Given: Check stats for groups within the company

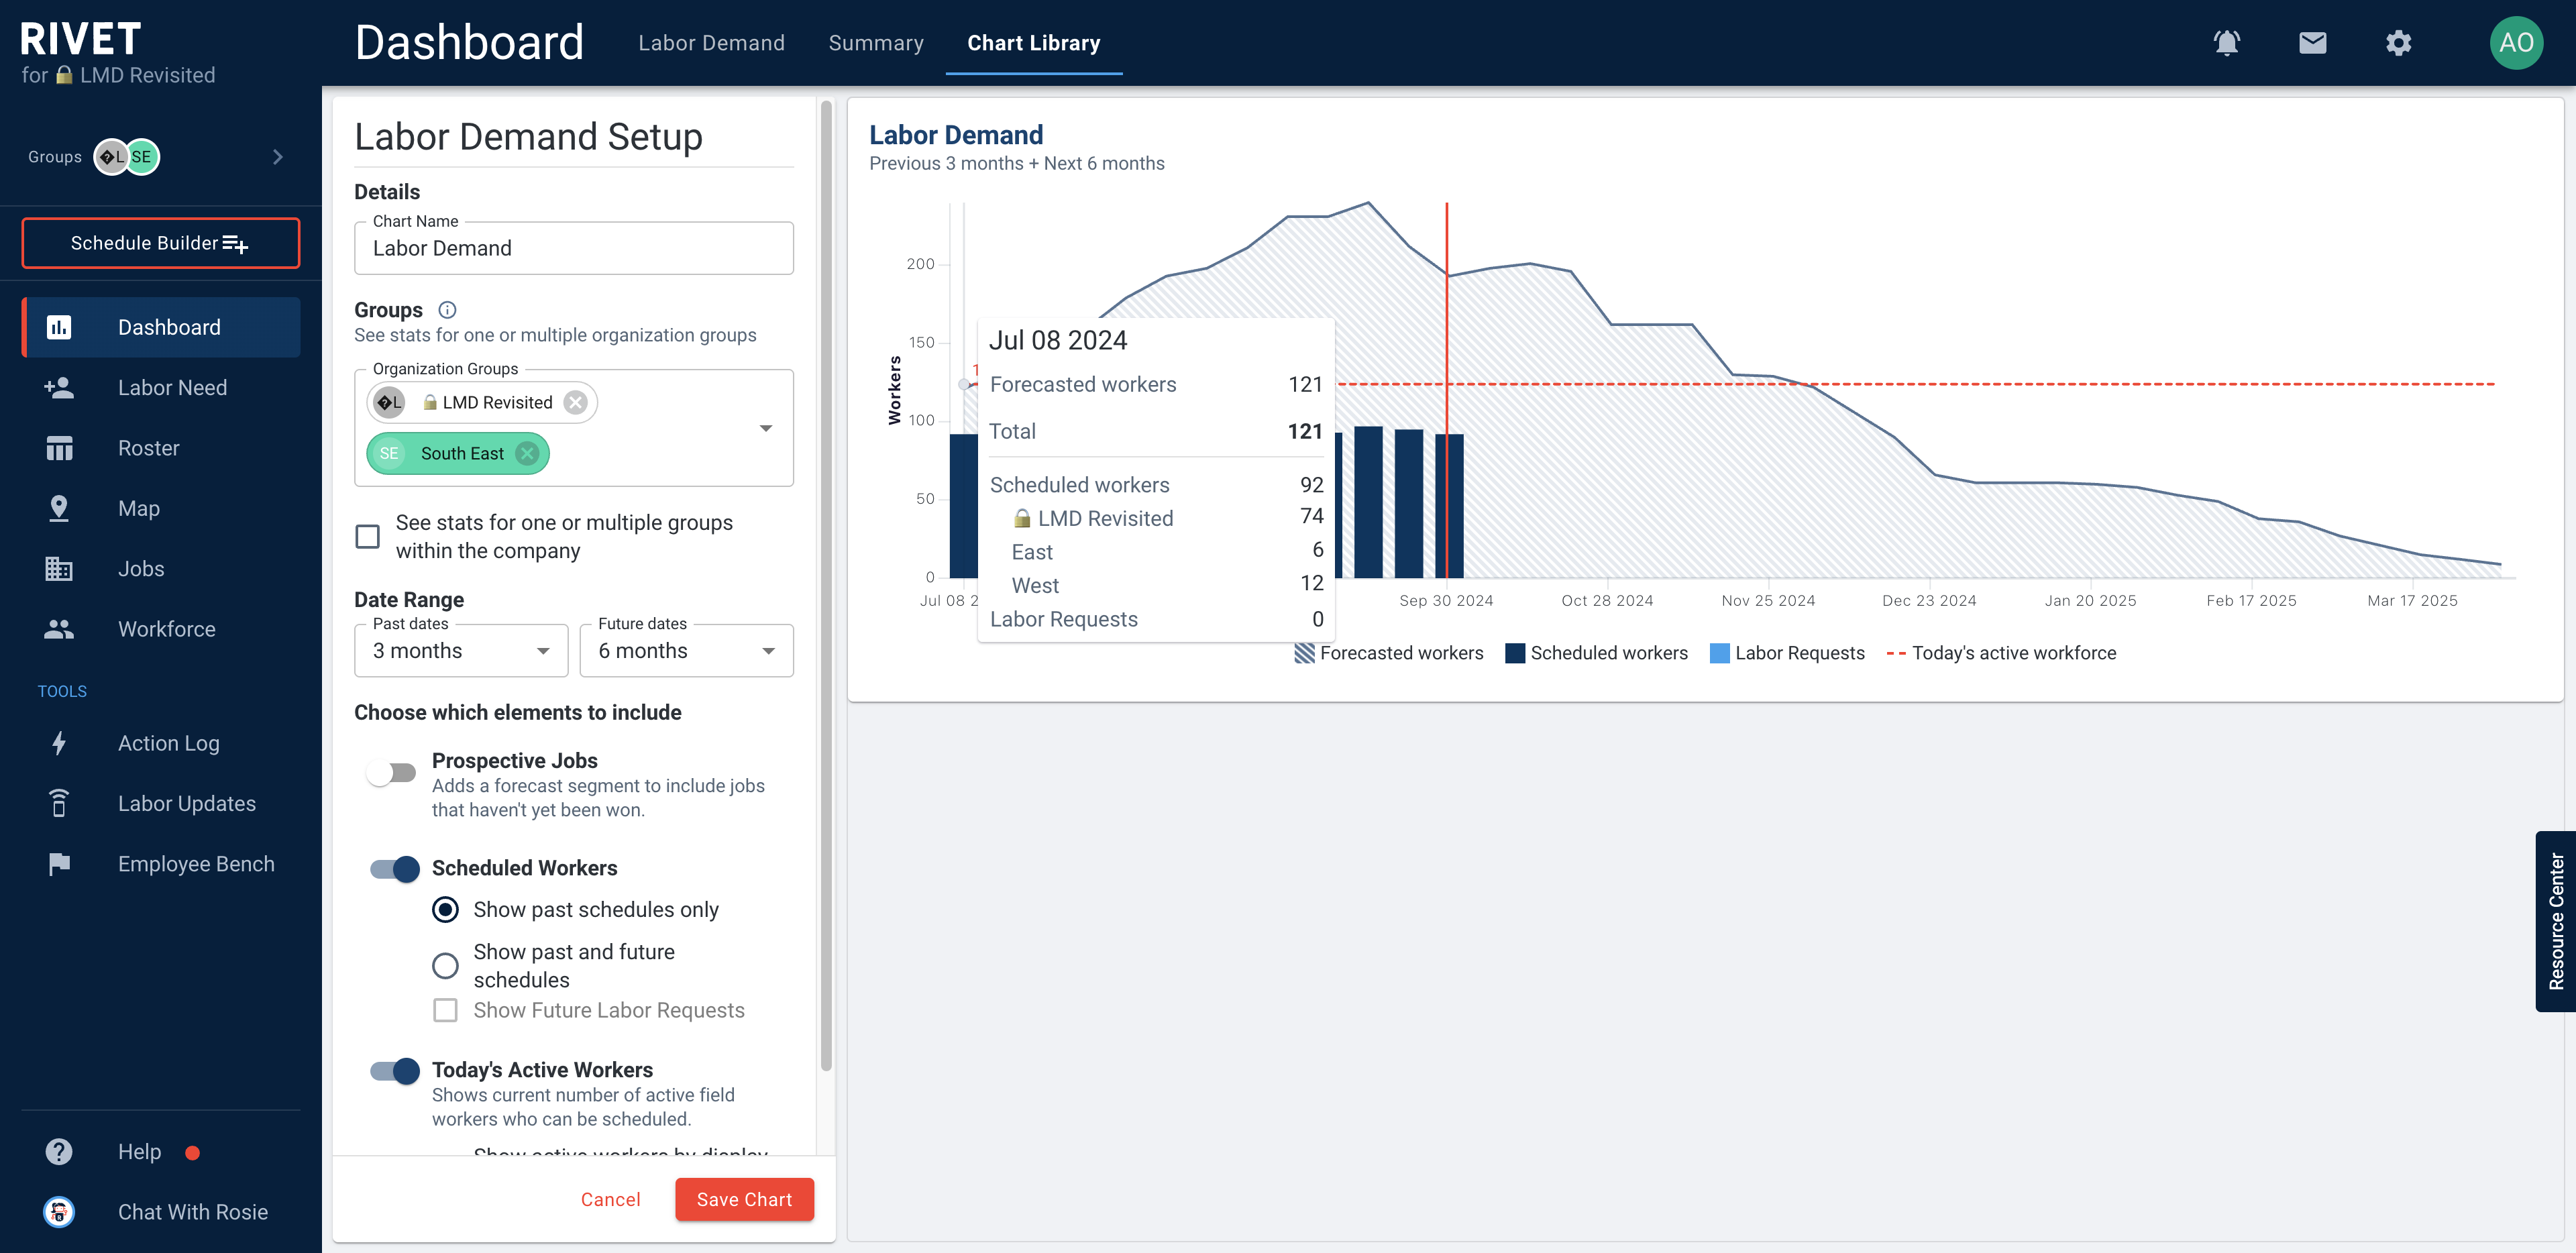Looking at the screenshot, I should pos(368,537).
